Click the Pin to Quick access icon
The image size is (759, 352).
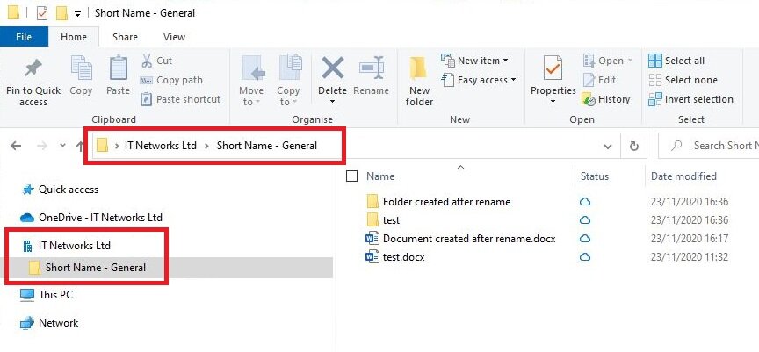coord(33,68)
